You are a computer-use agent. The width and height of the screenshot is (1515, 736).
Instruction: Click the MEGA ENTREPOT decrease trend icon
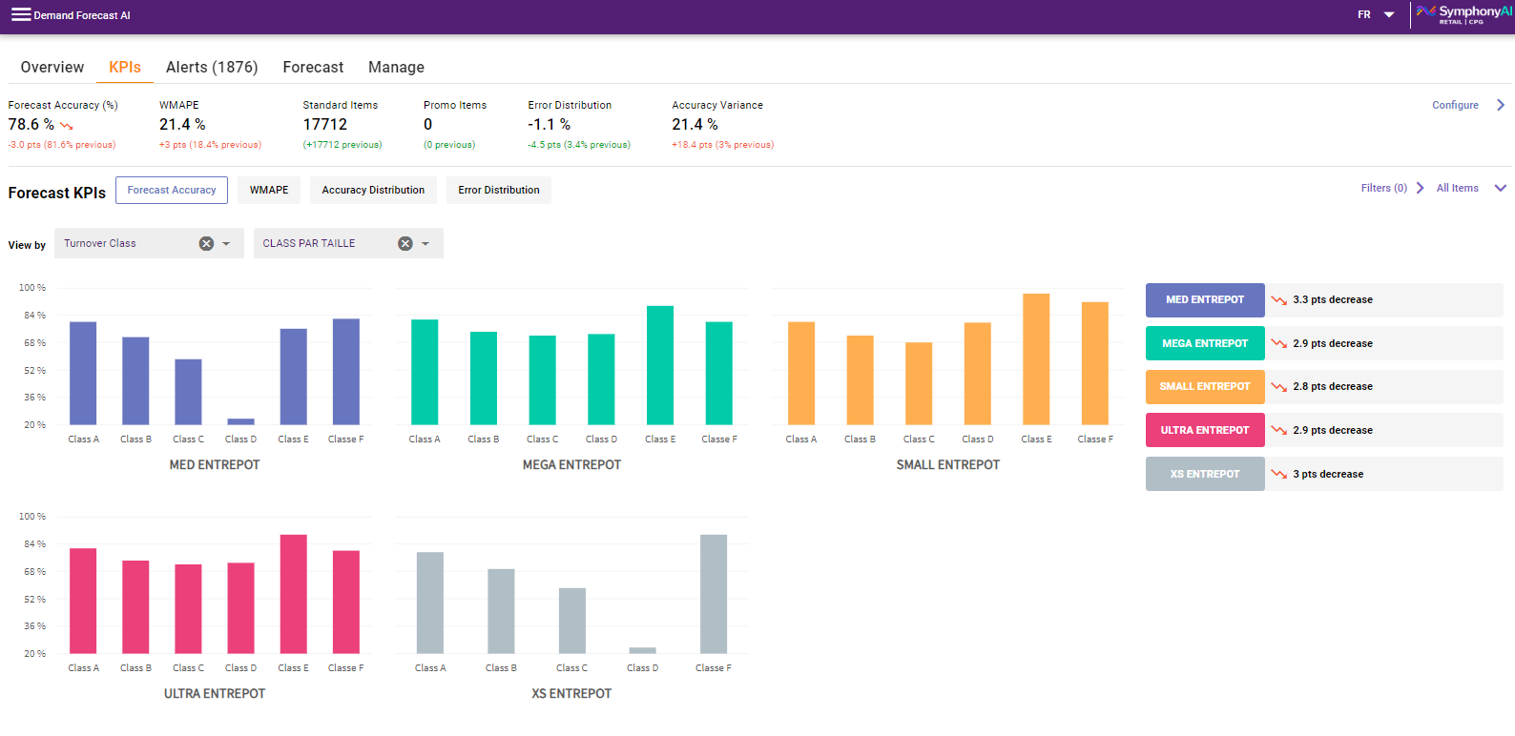coord(1279,344)
